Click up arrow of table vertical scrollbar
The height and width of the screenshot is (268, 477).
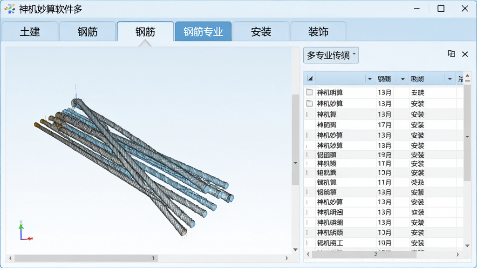point(467,76)
